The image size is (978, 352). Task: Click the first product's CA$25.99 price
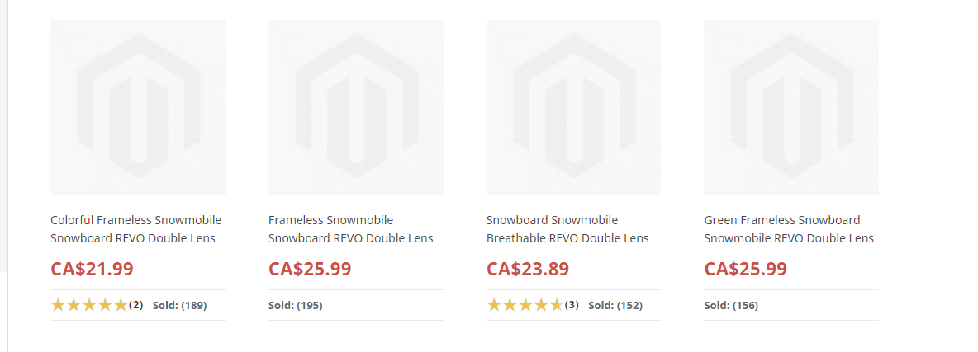[310, 269]
